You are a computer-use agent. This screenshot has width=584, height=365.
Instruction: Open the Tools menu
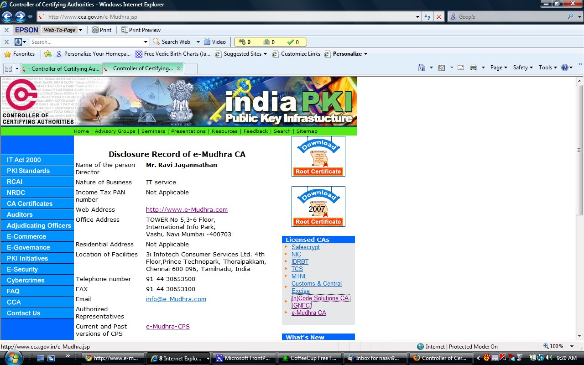coord(548,68)
